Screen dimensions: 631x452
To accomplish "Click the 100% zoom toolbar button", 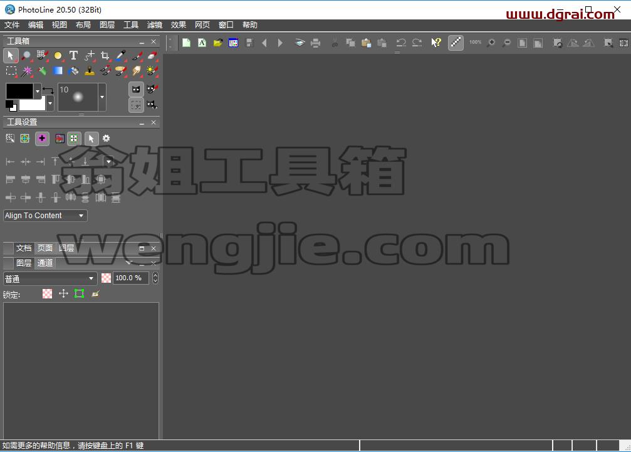I will 475,42.
